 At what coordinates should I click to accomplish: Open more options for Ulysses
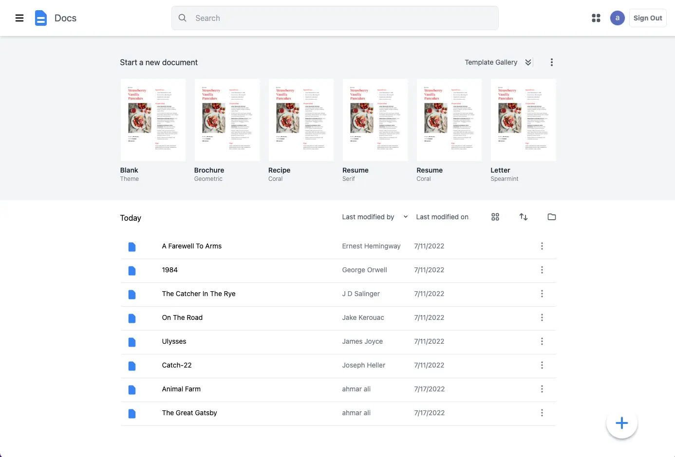[542, 341]
